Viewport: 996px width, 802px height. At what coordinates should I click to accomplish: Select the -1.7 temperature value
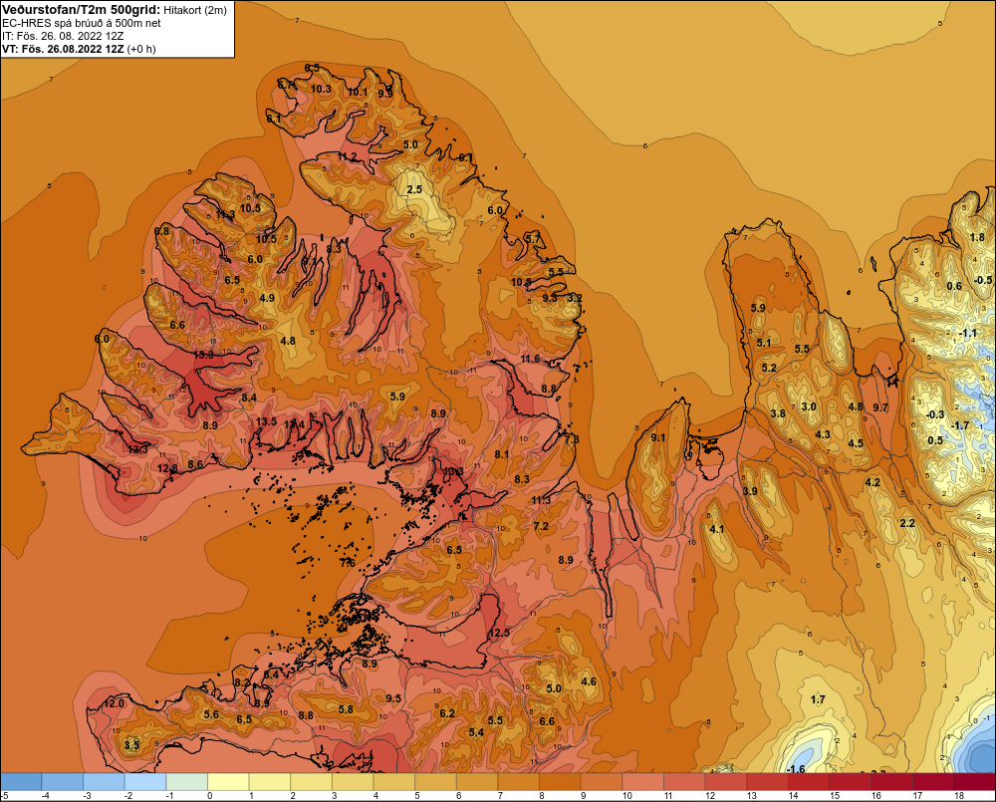960,425
